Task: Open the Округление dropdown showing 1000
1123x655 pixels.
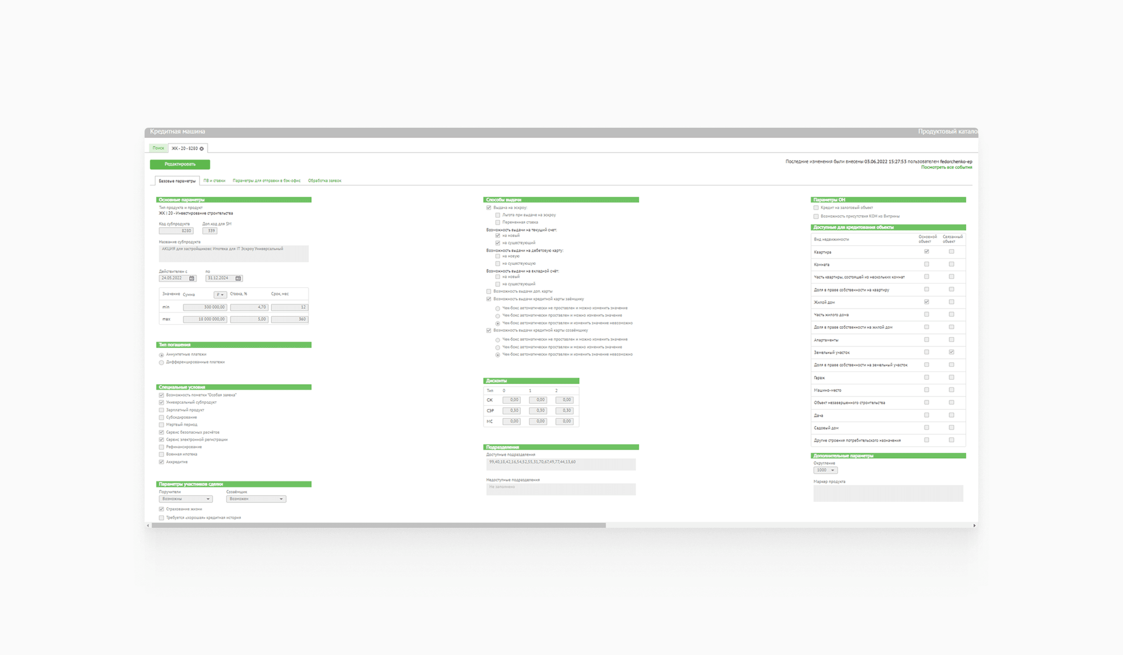Action: (x=825, y=470)
